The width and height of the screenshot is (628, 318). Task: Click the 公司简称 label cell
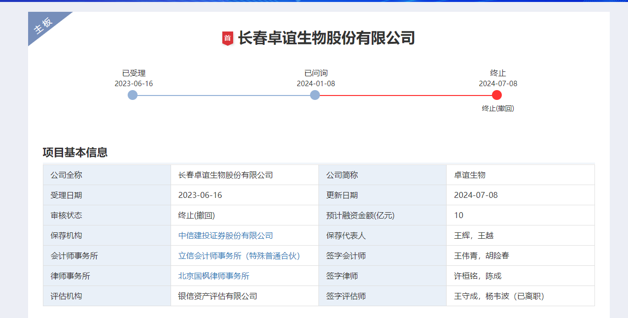click(x=383, y=175)
